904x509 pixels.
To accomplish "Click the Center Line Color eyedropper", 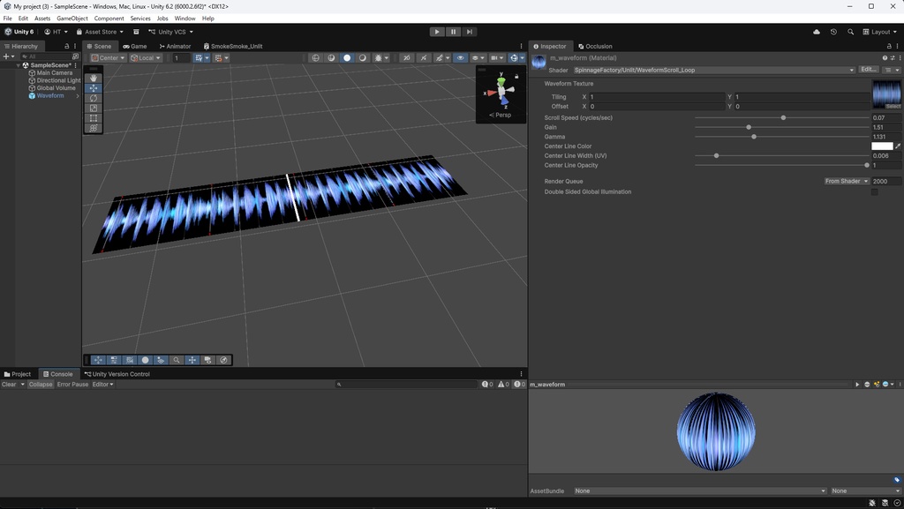I will [x=899, y=146].
